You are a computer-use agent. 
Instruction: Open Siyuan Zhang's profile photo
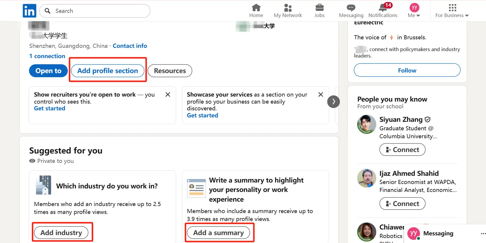(367, 124)
